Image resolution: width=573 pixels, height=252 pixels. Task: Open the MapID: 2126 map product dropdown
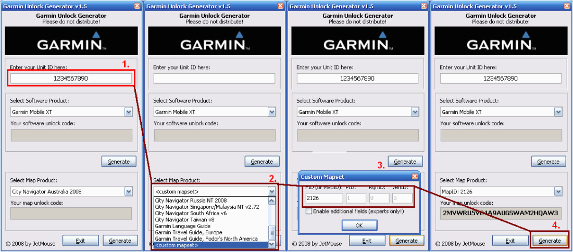point(558,191)
